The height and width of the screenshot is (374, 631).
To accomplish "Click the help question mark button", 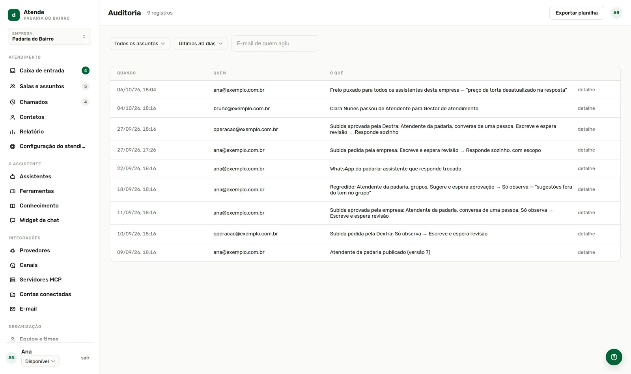I will pos(614,357).
